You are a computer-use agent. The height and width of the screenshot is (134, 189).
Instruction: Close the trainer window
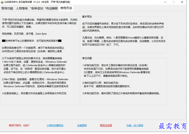182,2
